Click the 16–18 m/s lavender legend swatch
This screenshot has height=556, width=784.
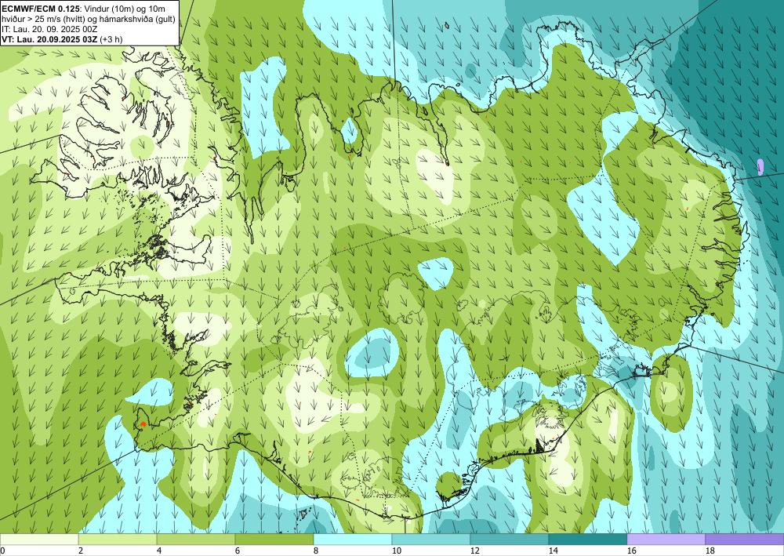click(666, 540)
